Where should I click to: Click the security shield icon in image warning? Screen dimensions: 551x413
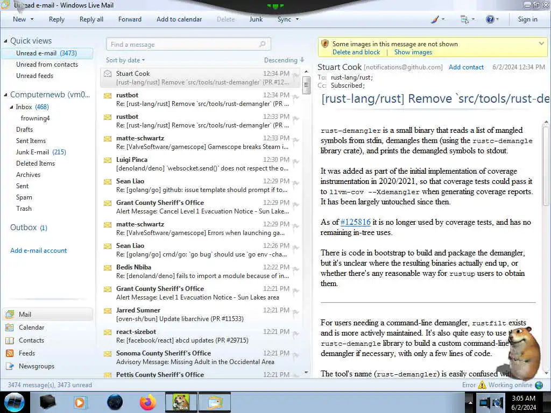click(325, 44)
